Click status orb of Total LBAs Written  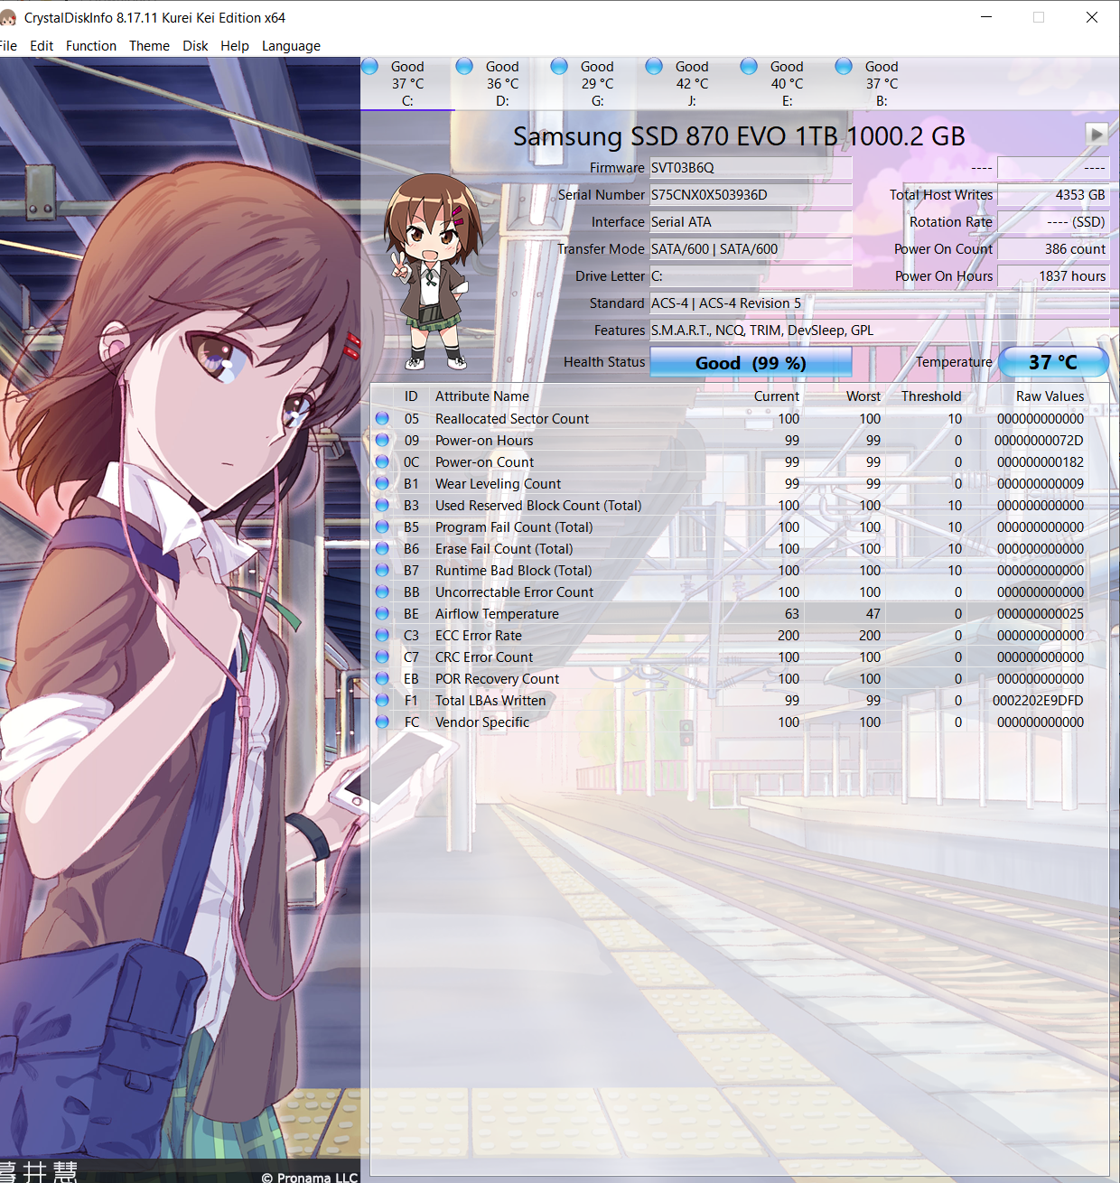[383, 700]
